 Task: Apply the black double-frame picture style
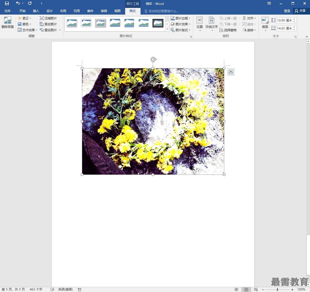pyautogui.click(x=158, y=23)
